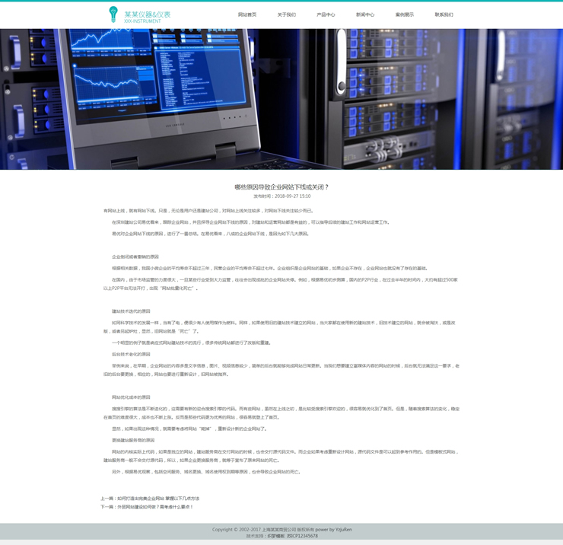Click the 某某仪器&仪表 site name
Viewport: 563px width, 545px height.
[x=148, y=14]
